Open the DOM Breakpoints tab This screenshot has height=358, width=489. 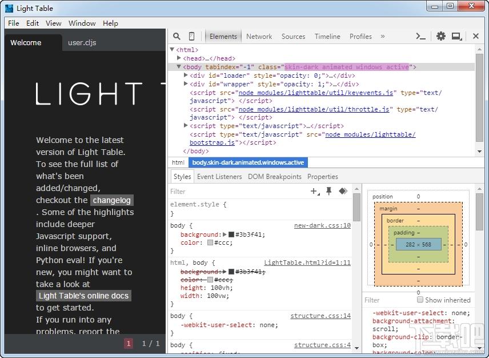coord(274,176)
